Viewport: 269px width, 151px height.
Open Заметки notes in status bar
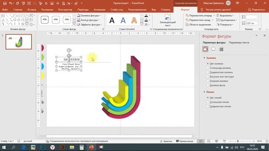coord(166,141)
